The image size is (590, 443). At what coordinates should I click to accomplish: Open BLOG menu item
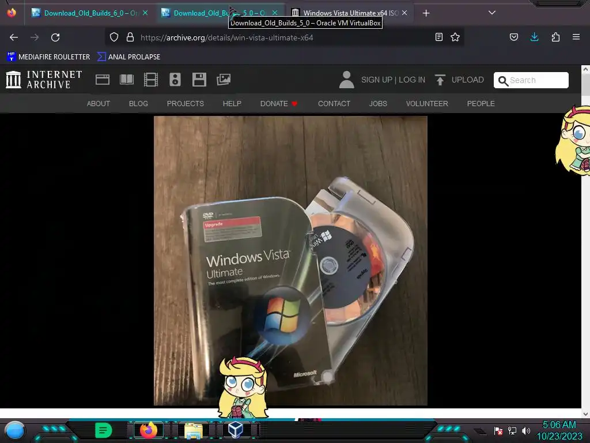138,104
